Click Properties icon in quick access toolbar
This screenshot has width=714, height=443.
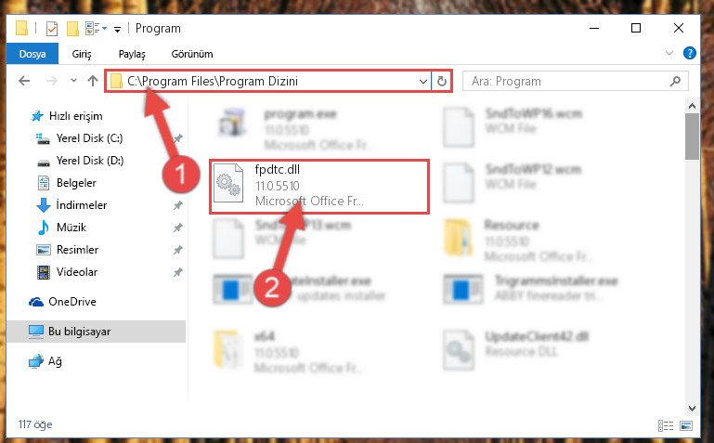click(x=52, y=29)
